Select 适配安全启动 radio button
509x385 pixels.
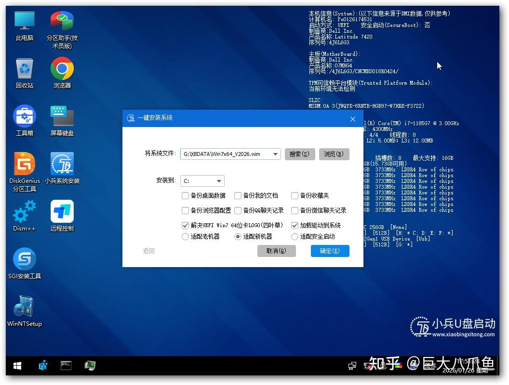(295, 237)
